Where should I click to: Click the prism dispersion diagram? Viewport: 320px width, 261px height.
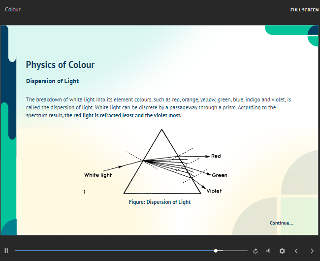[x=156, y=162]
